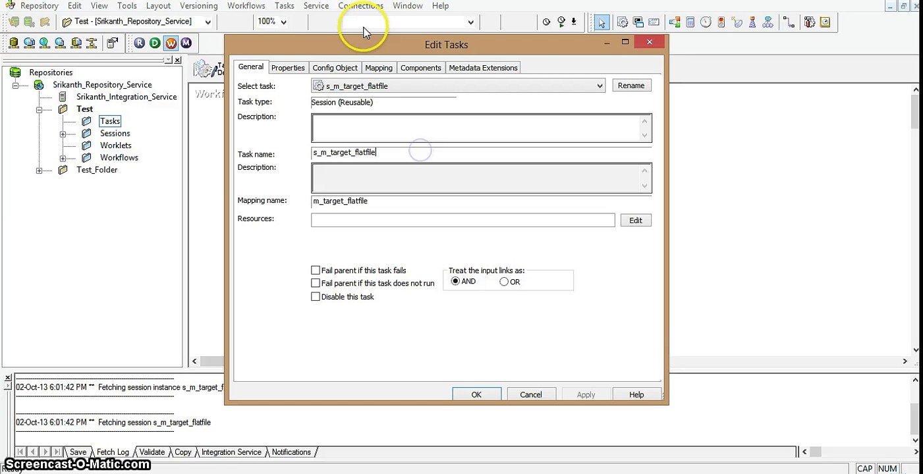Select Tasks in the repository tree
The image size is (923, 474).
click(110, 121)
